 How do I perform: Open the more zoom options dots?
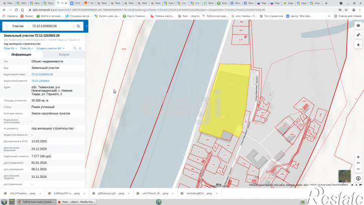point(358,163)
